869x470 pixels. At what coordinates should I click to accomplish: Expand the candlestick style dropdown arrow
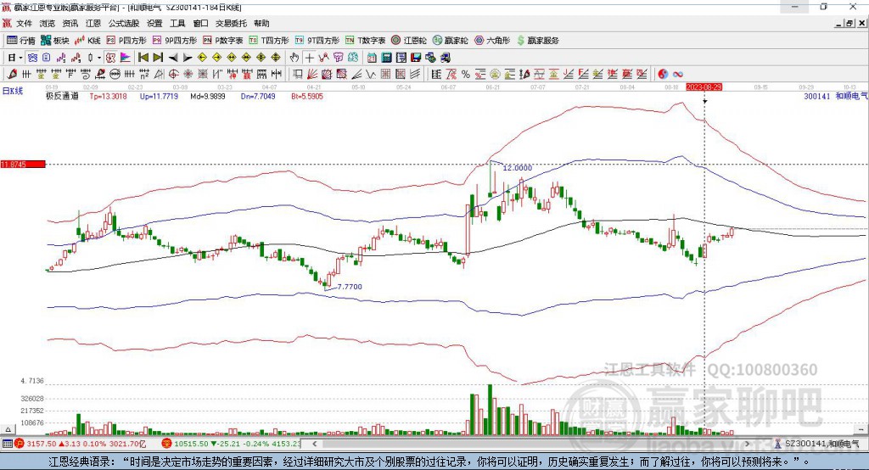coord(98,58)
